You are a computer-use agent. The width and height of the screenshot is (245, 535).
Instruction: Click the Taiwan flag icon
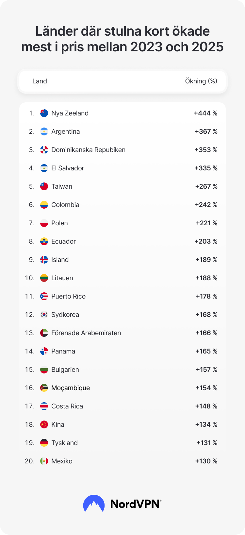pos(44,186)
